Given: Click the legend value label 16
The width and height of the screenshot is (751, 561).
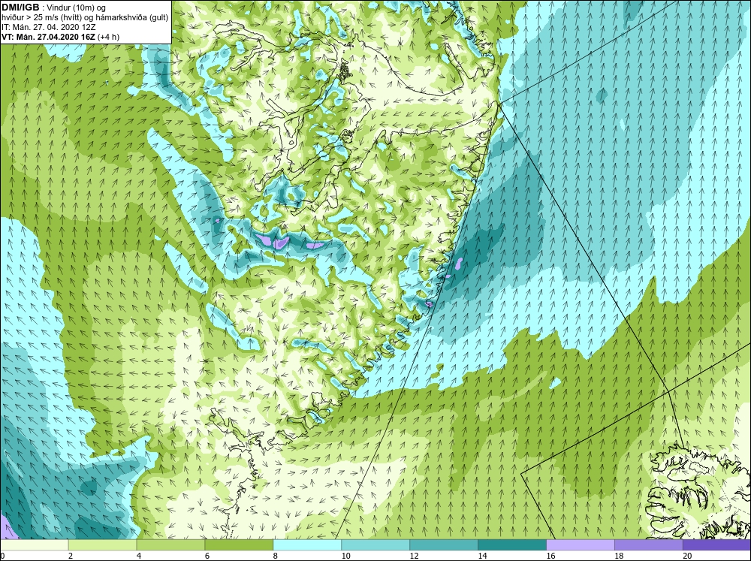Looking at the screenshot, I should pos(550,556).
